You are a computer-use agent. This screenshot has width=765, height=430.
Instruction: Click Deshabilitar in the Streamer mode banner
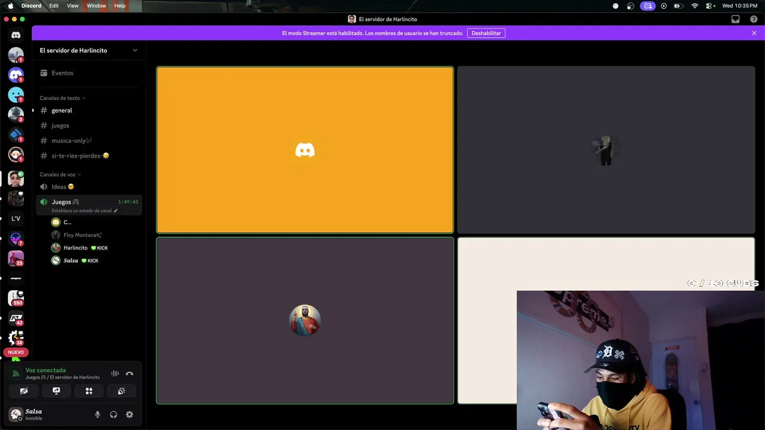tap(486, 33)
